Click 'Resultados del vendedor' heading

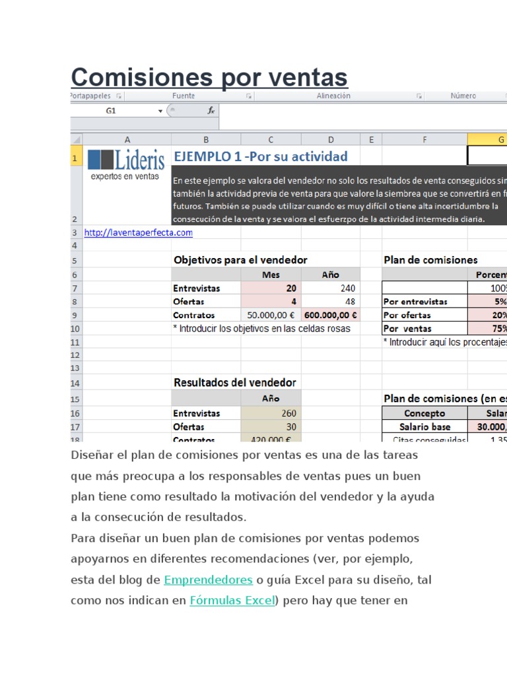coord(235,382)
